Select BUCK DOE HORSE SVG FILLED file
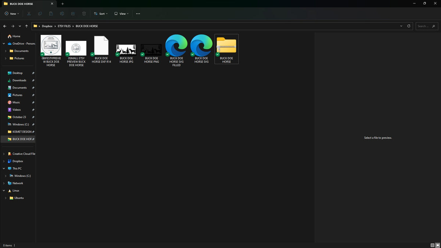441x248 pixels. pyautogui.click(x=176, y=51)
